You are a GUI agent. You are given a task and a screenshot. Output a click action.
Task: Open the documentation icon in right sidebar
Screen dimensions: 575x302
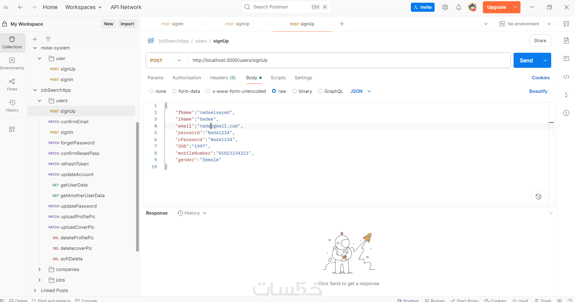[566, 41]
